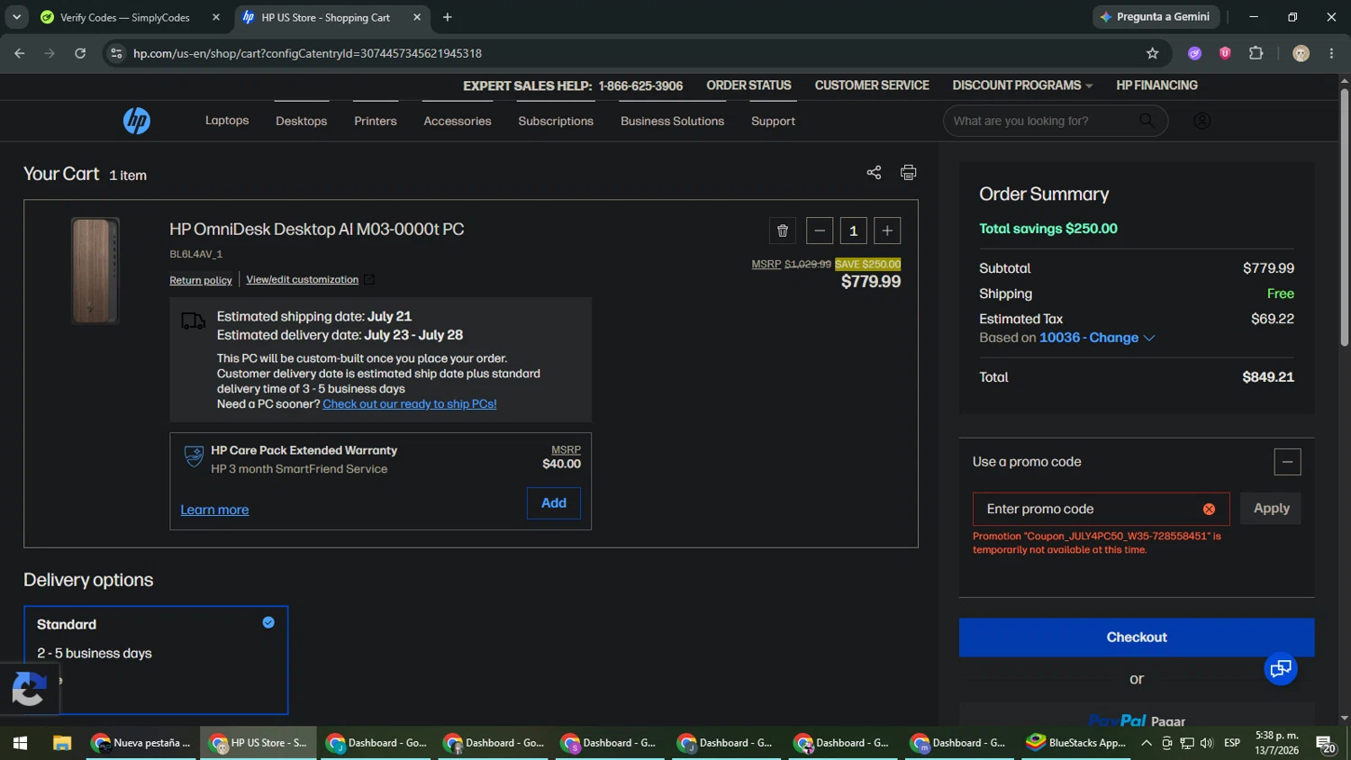The height and width of the screenshot is (760, 1351).
Task: Clear the promo code field error icon
Action: 1209,509
